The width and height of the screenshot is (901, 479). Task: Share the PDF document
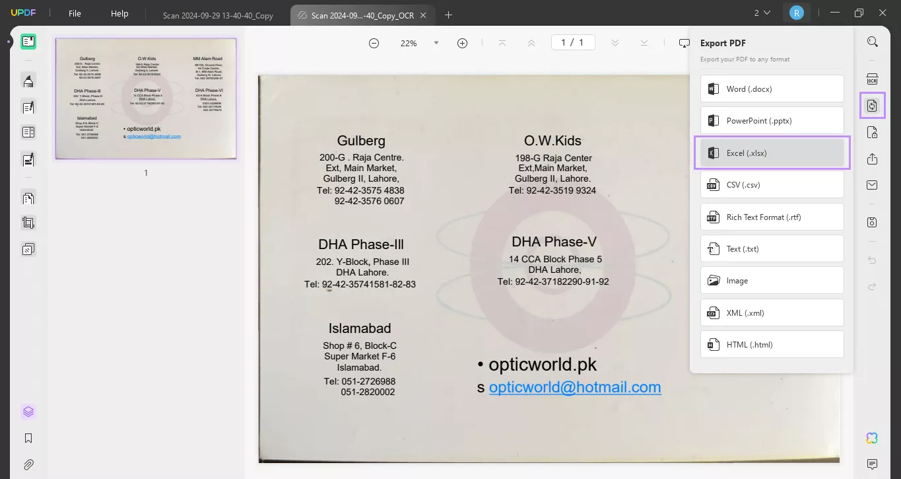[x=873, y=159]
